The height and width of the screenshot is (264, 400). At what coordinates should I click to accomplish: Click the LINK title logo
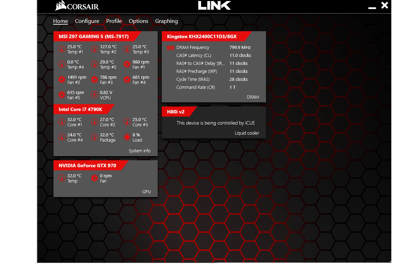(x=215, y=5)
